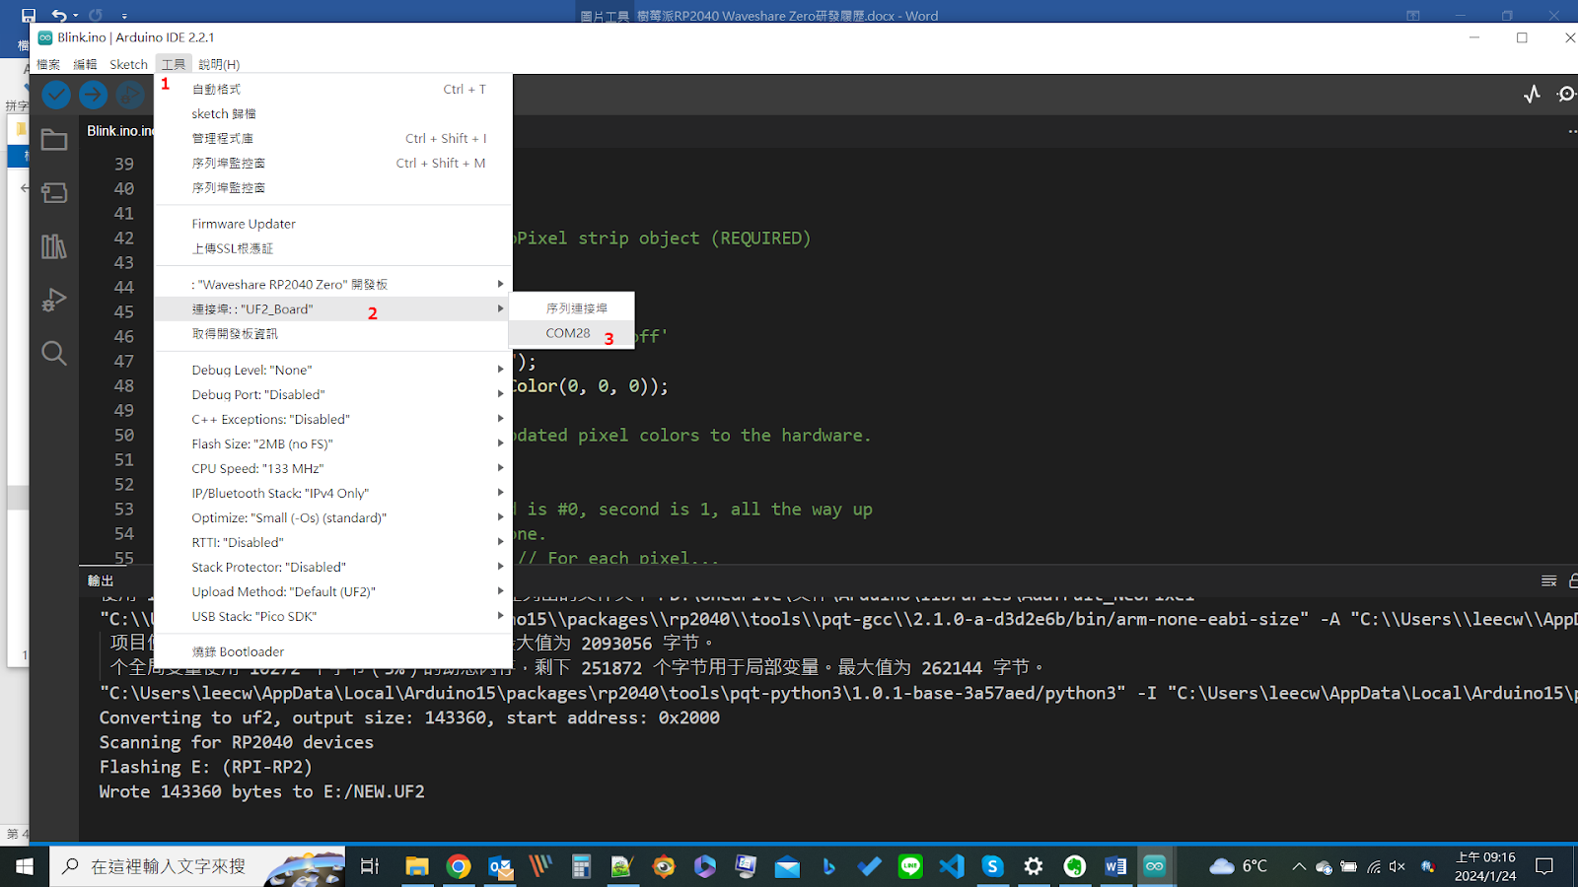This screenshot has width=1578, height=887.
Task: Open Outlook from taskbar
Action: 500,866
